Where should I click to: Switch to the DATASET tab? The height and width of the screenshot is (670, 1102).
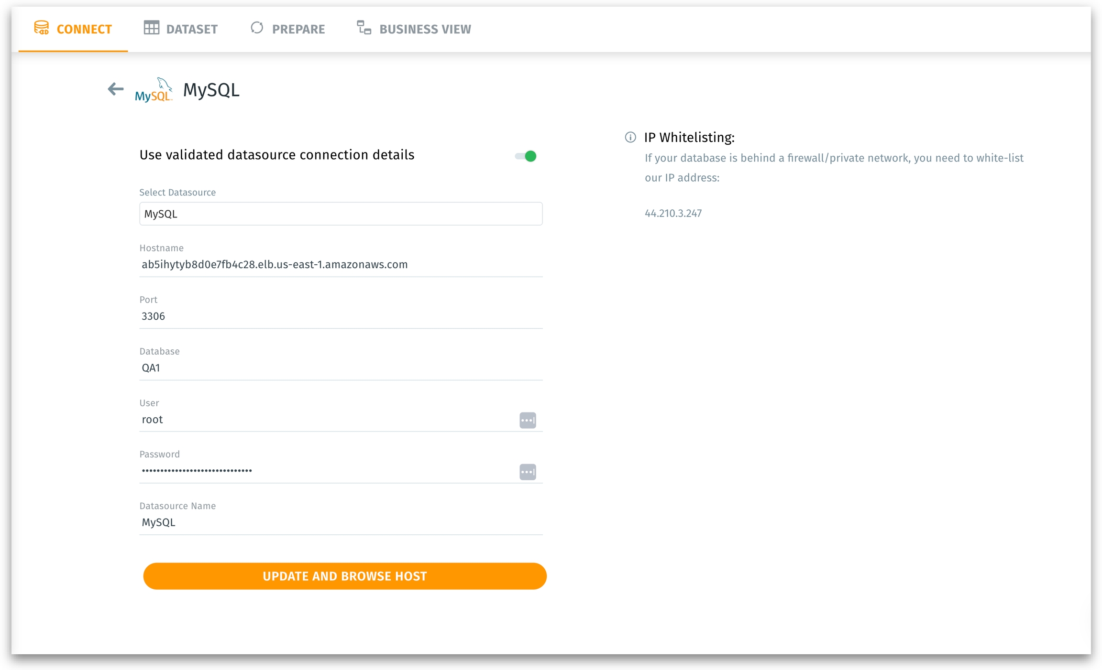click(191, 29)
